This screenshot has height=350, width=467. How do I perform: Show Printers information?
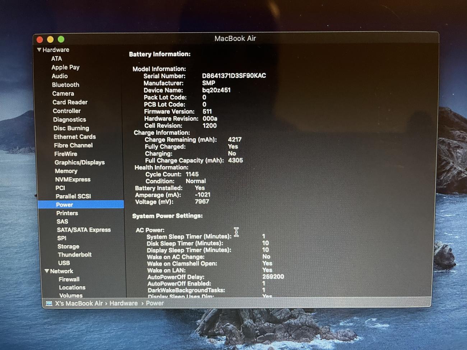pos(67,213)
